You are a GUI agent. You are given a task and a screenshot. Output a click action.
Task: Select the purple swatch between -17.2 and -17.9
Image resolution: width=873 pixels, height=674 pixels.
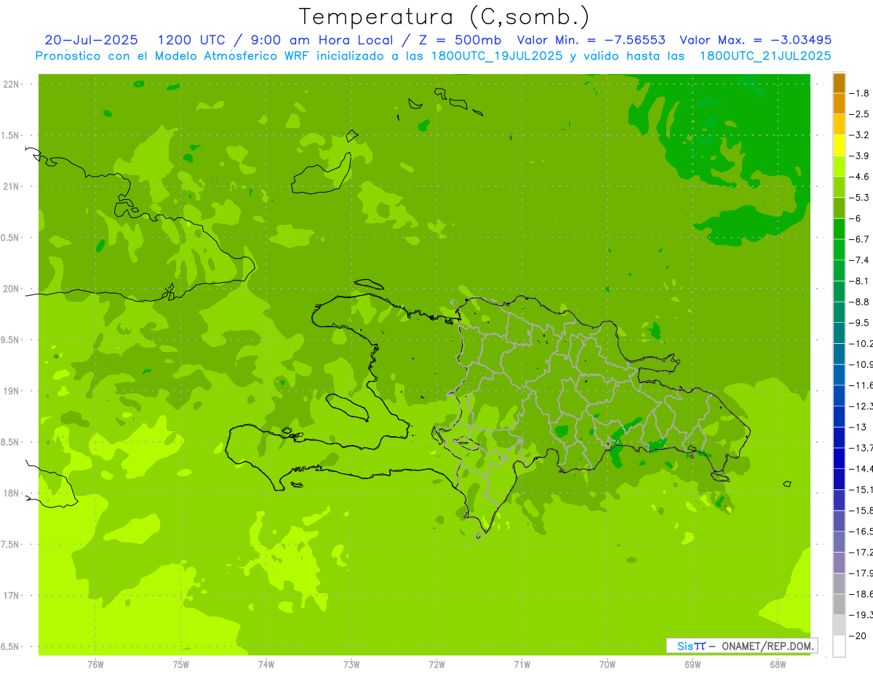839,563
